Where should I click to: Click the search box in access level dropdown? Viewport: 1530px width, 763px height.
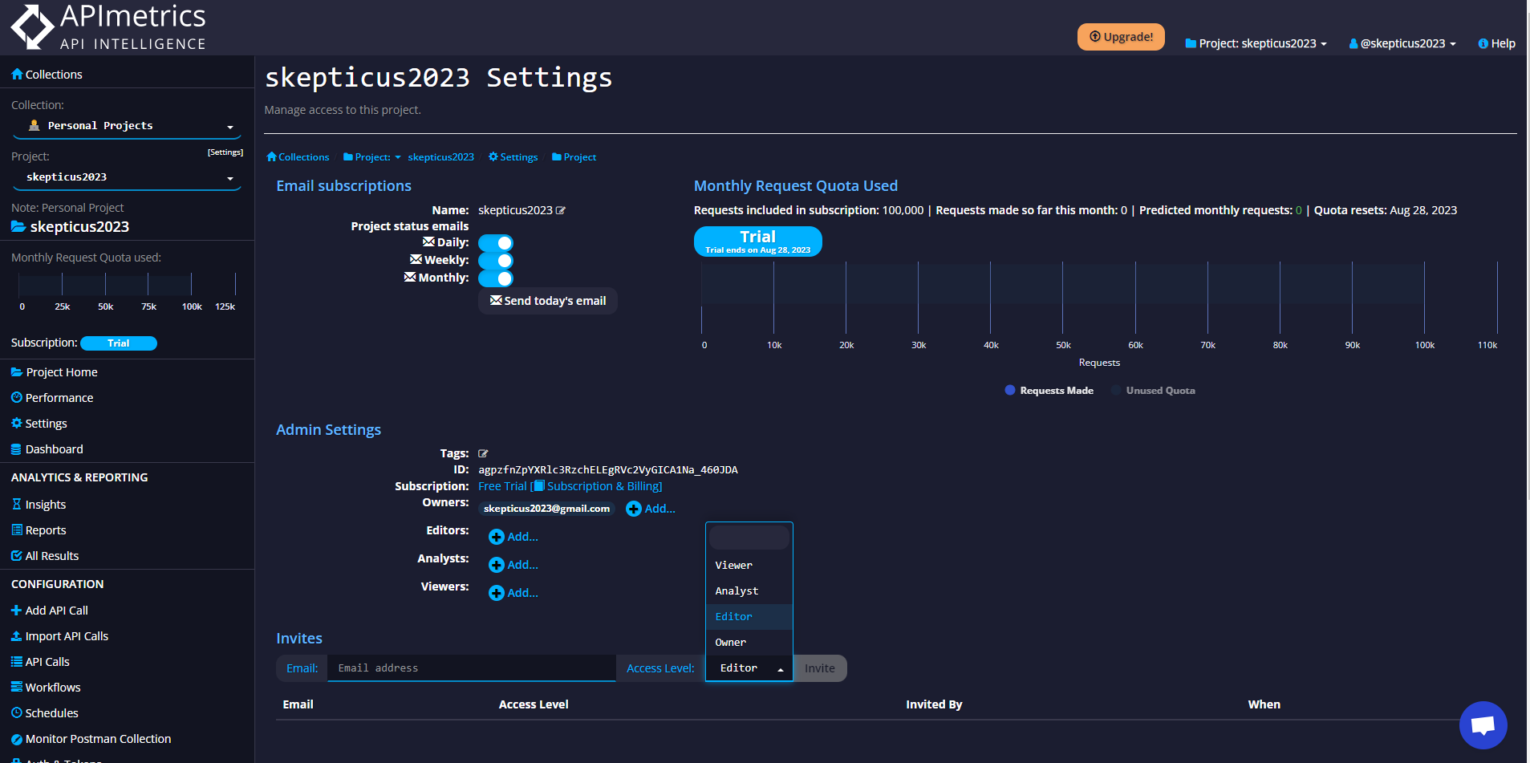[749, 538]
